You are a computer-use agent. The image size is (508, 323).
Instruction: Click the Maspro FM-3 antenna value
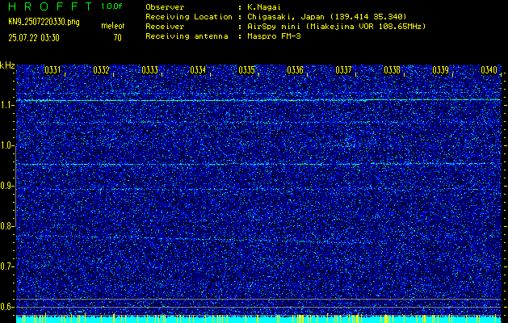(274, 36)
